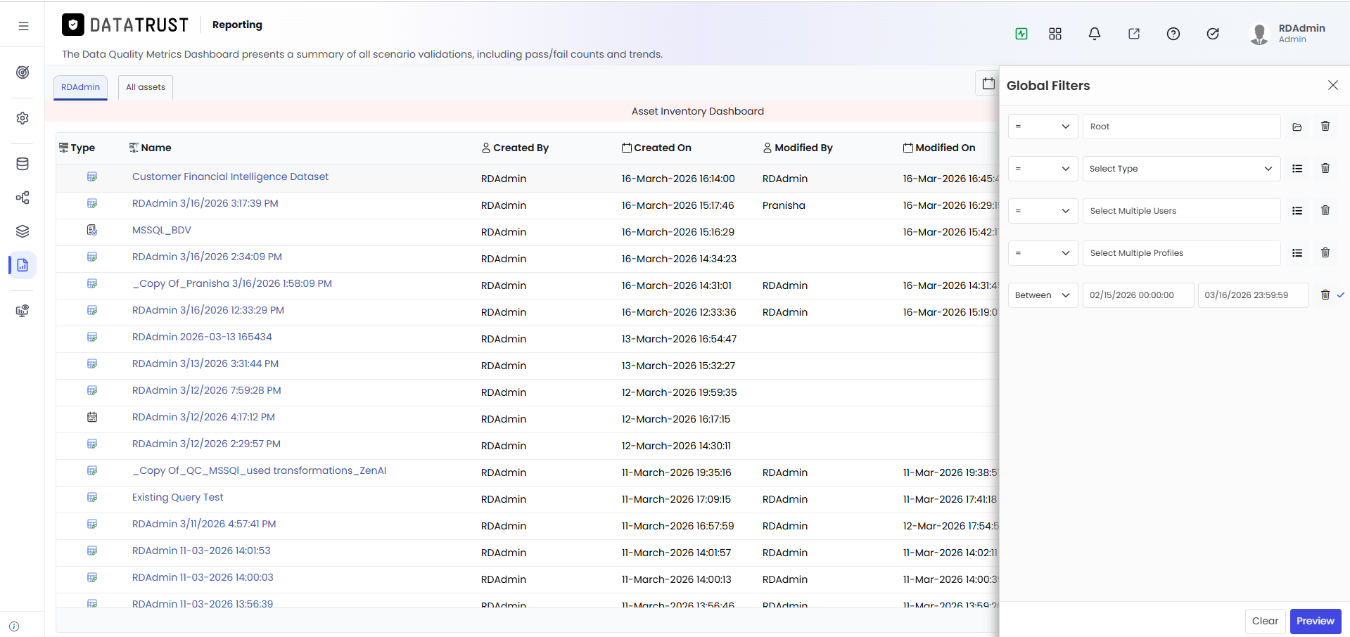Open the hamburger menu icon
Screen dimensions: 1350x637
click(x=23, y=26)
